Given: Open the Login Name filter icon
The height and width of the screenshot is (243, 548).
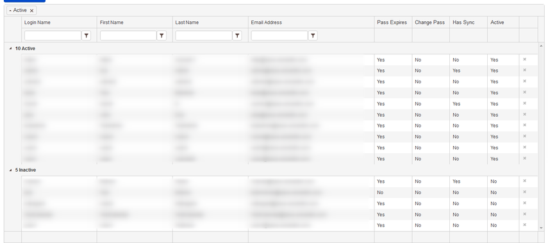Looking at the screenshot, I should 87,36.
